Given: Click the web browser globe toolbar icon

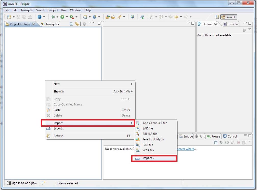Looking at the screenshot, I should (x=132, y=17).
